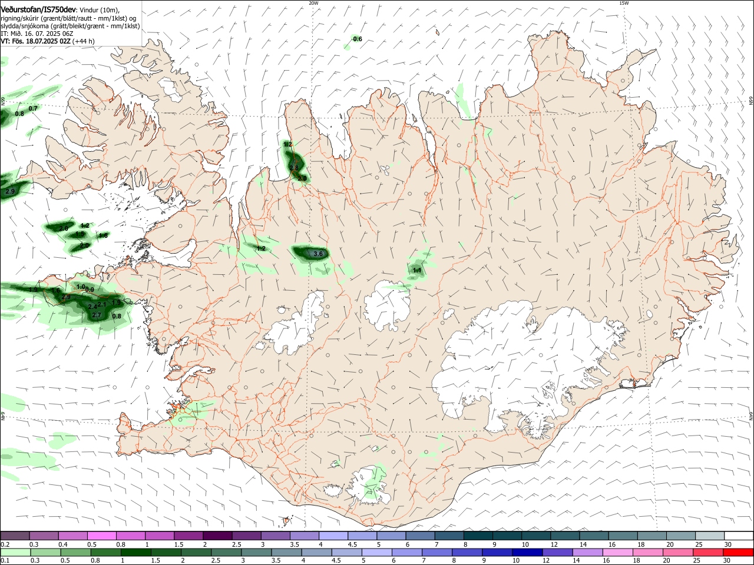
Task: Click the 2.7 precipitation value on Snæfellsnes
Action: 97,315
